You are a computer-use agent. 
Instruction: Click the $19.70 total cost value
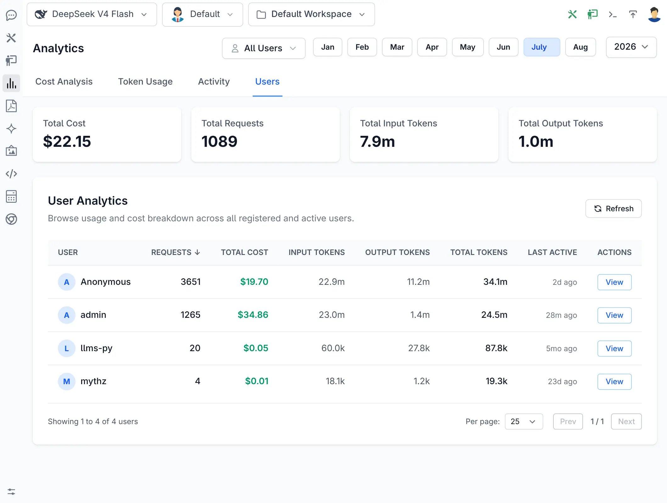[x=254, y=282]
